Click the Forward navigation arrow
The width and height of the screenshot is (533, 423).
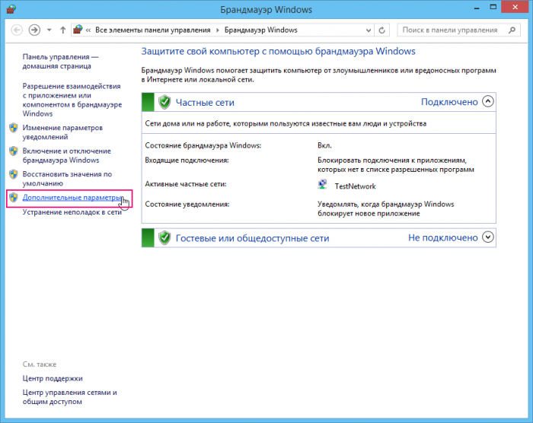tap(34, 30)
